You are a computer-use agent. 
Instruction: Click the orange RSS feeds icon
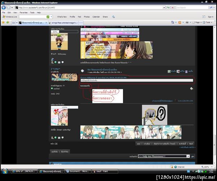point(180,22)
